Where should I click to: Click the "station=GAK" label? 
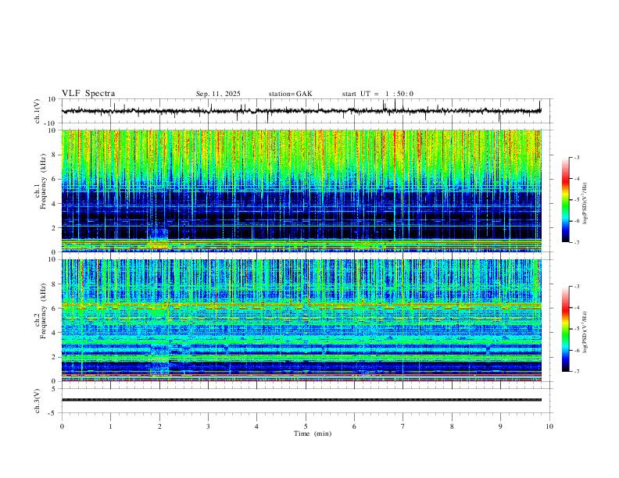[x=290, y=94]
